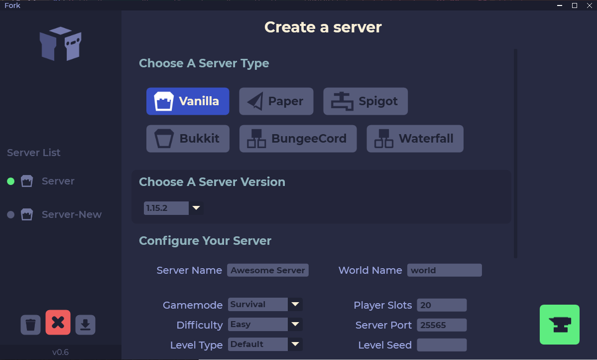Select the Vanilla server type
The image size is (597, 360).
[188, 101]
